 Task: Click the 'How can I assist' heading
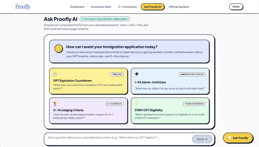pos(112,47)
